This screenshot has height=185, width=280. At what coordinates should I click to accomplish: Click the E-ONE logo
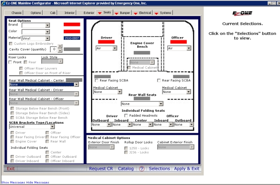242,13
